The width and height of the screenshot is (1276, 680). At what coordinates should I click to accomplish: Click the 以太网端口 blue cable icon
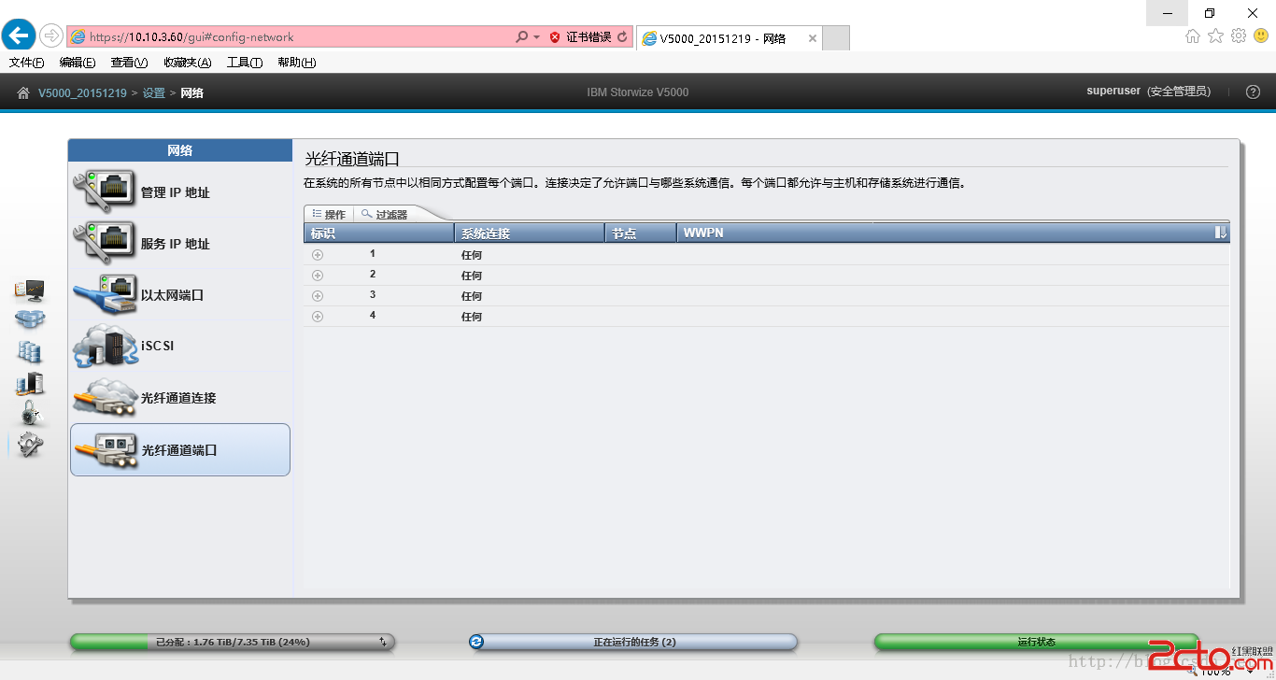[x=105, y=294]
